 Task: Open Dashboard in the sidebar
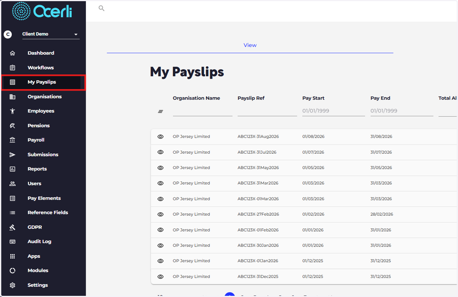tap(41, 53)
